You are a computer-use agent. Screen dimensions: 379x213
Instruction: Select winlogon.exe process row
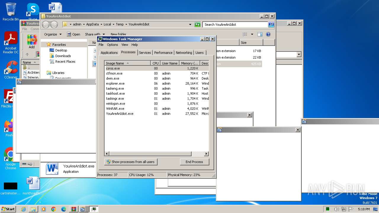click(x=157, y=104)
